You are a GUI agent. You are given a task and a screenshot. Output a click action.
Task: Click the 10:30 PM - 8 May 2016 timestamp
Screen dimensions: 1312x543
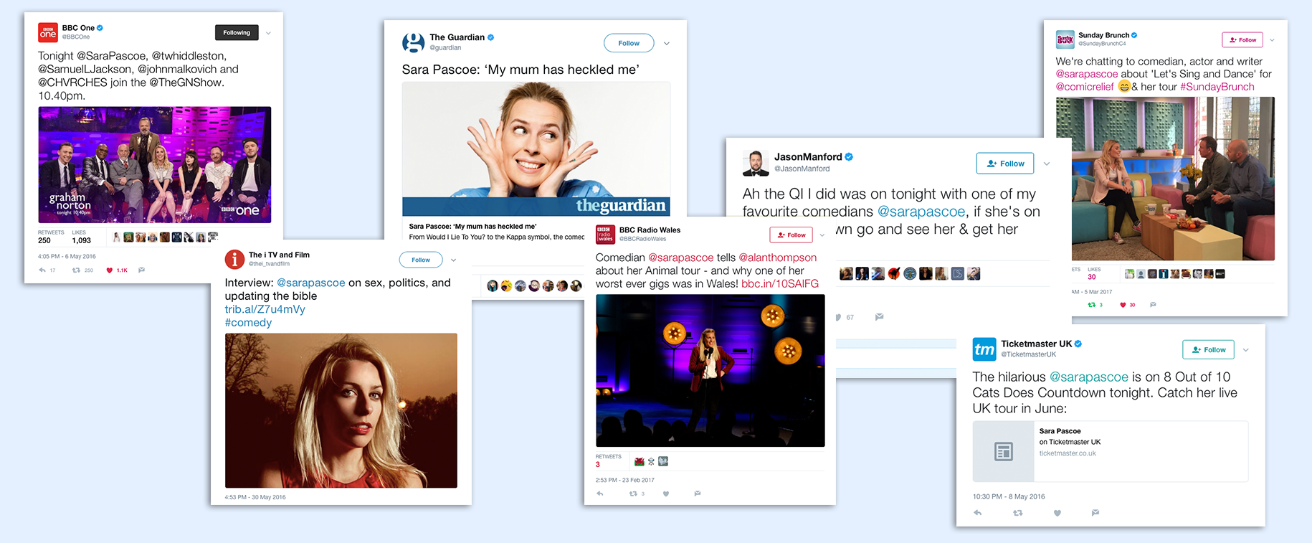(x=1009, y=496)
